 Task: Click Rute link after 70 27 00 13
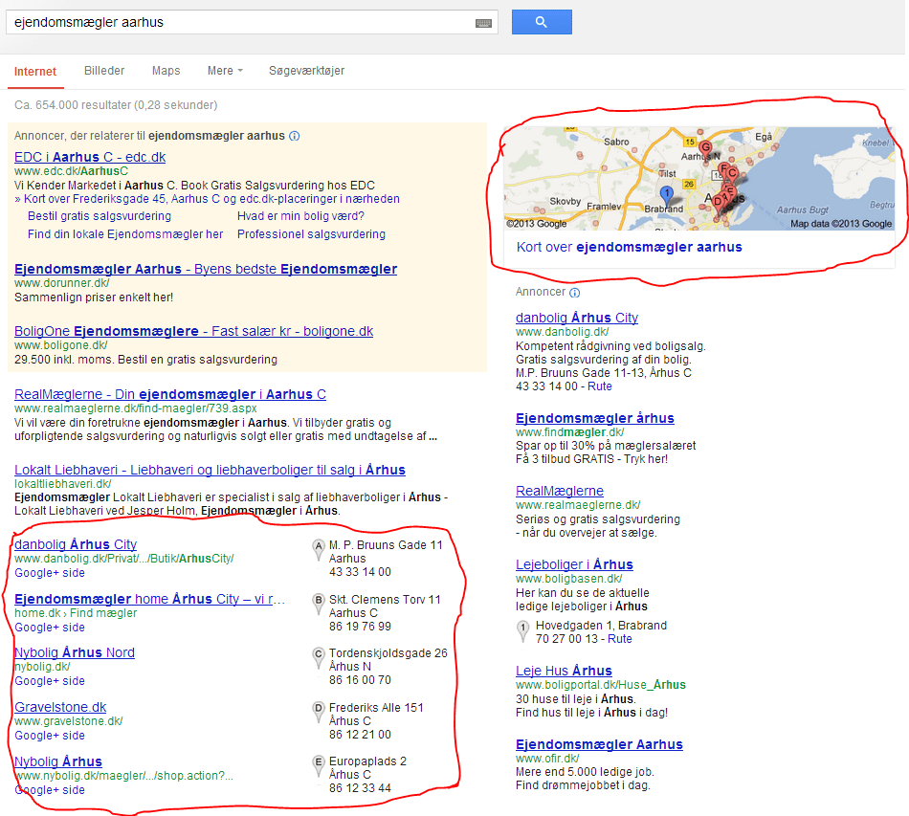[620, 639]
